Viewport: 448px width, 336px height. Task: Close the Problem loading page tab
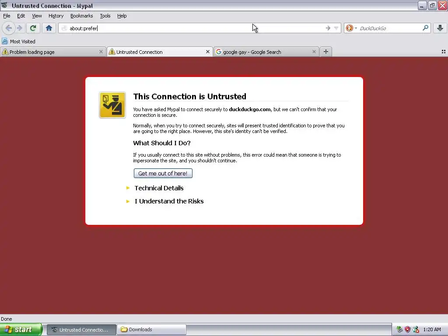pos(101,52)
